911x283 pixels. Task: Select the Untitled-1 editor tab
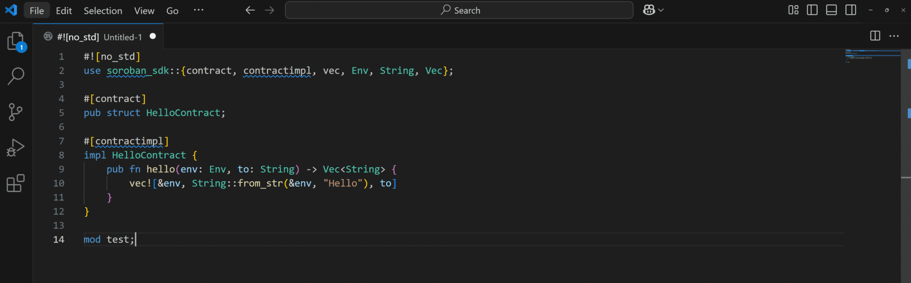click(99, 37)
